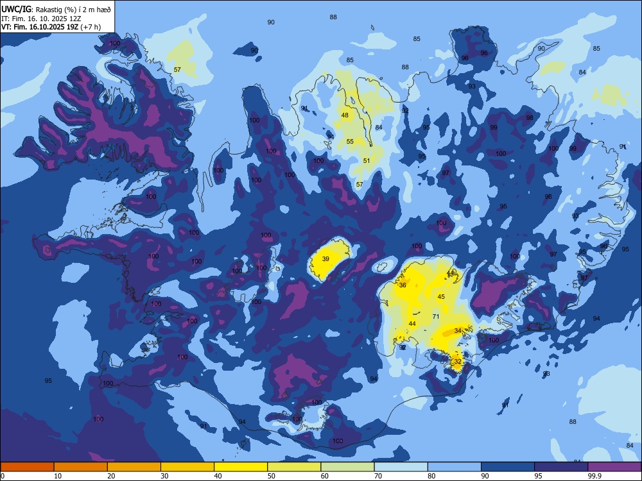Click the humidity value 45 on the map
The height and width of the screenshot is (481, 642).
(x=441, y=297)
